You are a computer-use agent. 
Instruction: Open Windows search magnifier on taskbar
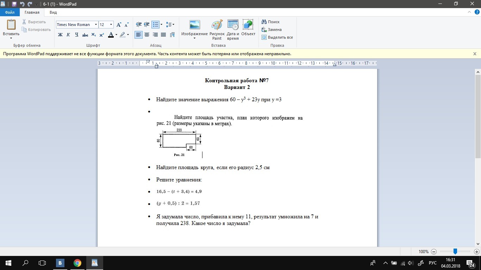[x=25, y=263]
